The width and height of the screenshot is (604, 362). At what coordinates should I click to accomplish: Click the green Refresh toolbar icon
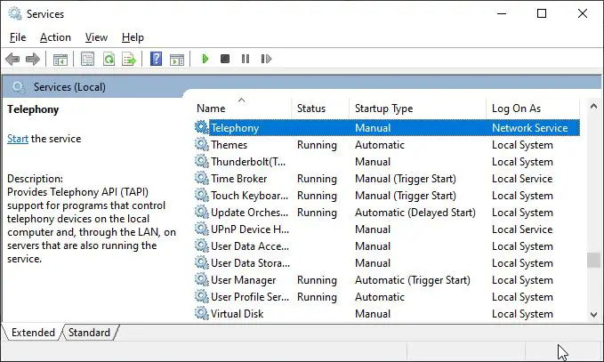(x=109, y=59)
